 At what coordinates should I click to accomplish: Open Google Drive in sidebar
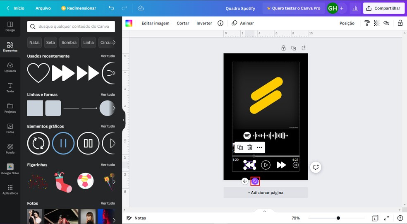pos(10,169)
